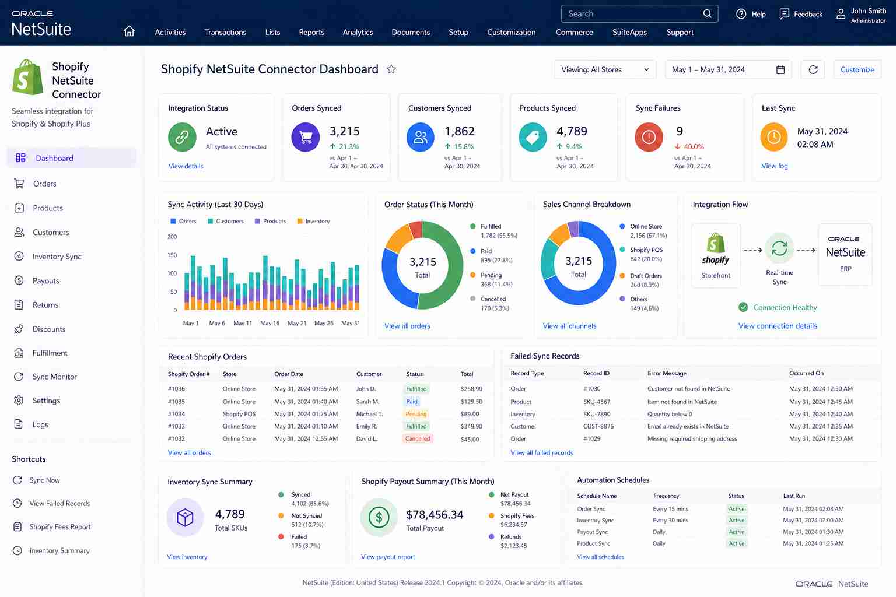Image resolution: width=896 pixels, height=597 pixels.
Task: Click View all channels link
Action: click(x=569, y=326)
